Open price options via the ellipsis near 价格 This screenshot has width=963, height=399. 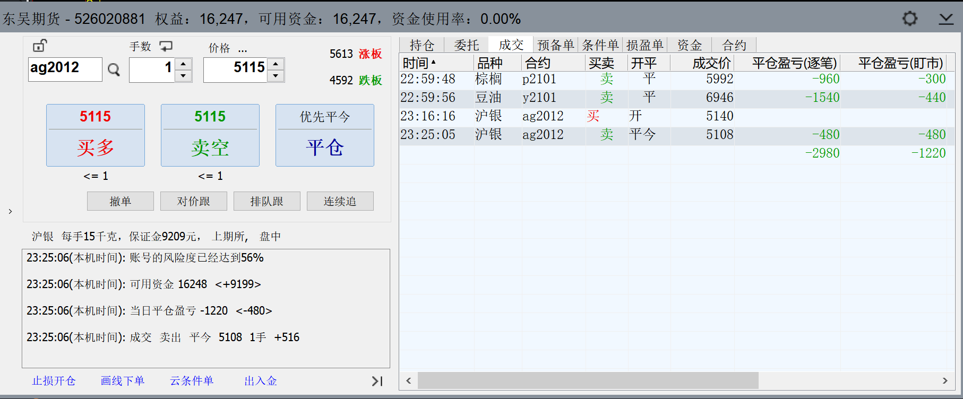click(x=243, y=50)
